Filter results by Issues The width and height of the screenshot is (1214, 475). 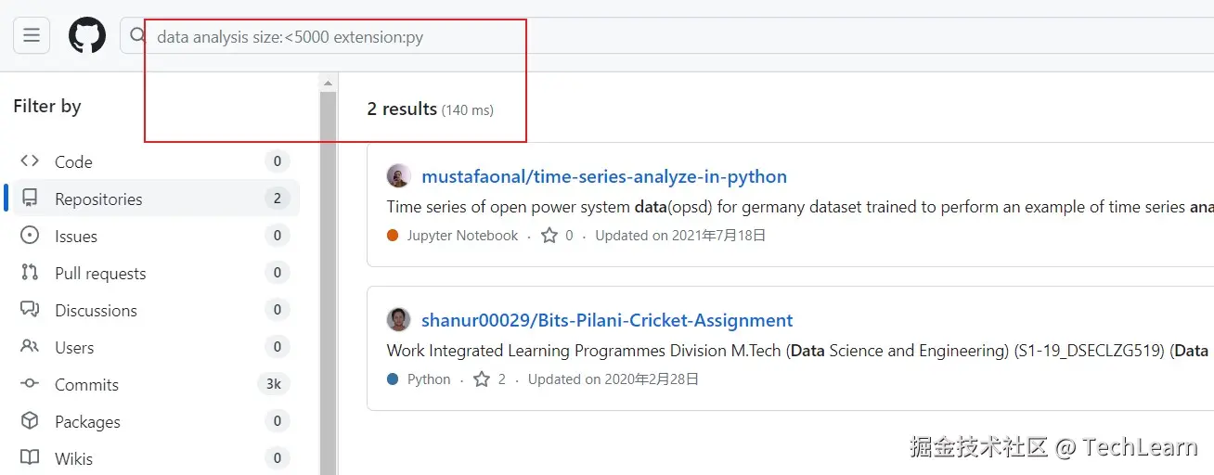(76, 236)
